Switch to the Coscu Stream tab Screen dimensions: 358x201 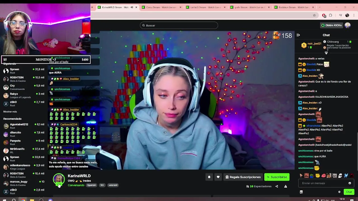click(x=161, y=7)
